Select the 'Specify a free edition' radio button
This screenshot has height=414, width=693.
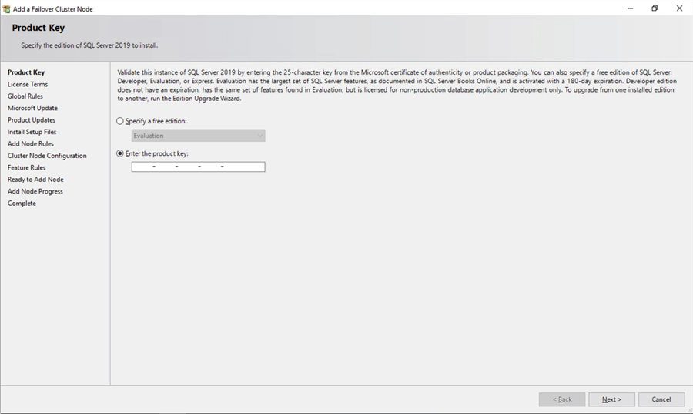[119, 121]
